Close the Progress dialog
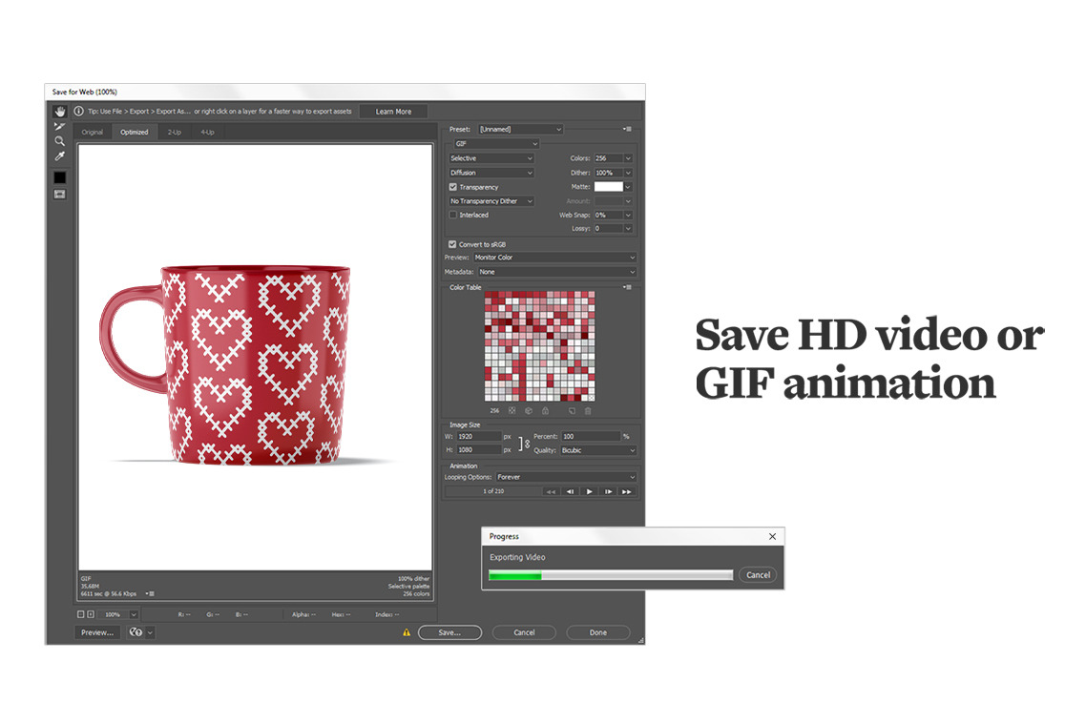1086x724 pixels. [x=772, y=536]
